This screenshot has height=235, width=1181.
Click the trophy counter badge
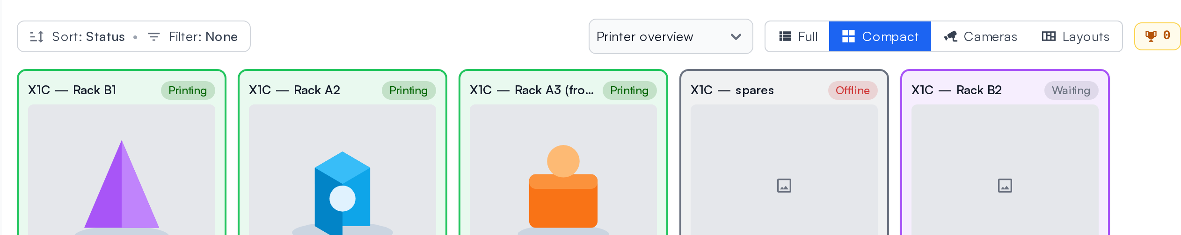click(x=1157, y=36)
